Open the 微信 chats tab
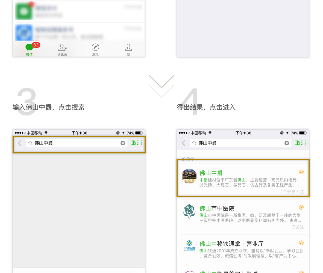Viewport: 323px width, 273px height. click(x=30, y=49)
